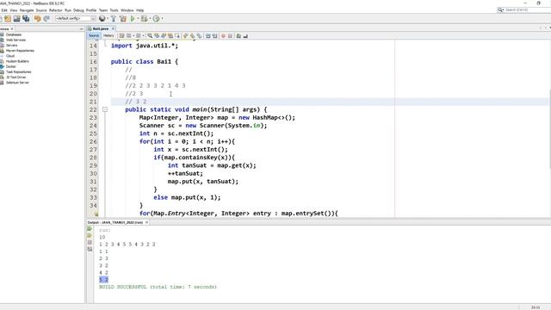Click the Save All toolbar icon
The height and width of the screenshot is (310, 551).
pos(26,19)
